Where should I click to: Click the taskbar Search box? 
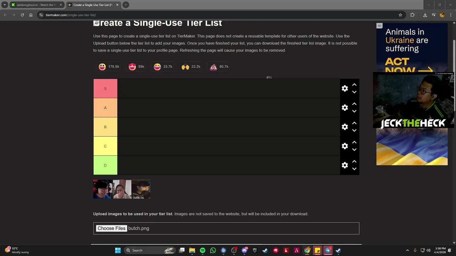(150, 250)
